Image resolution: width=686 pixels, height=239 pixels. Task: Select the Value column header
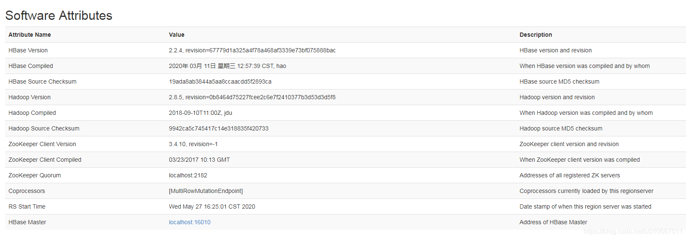[177, 35]
